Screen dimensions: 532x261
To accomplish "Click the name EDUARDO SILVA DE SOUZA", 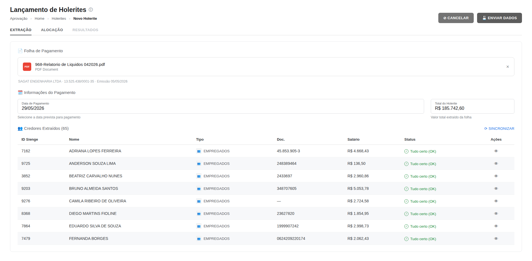I will point(95,226).
